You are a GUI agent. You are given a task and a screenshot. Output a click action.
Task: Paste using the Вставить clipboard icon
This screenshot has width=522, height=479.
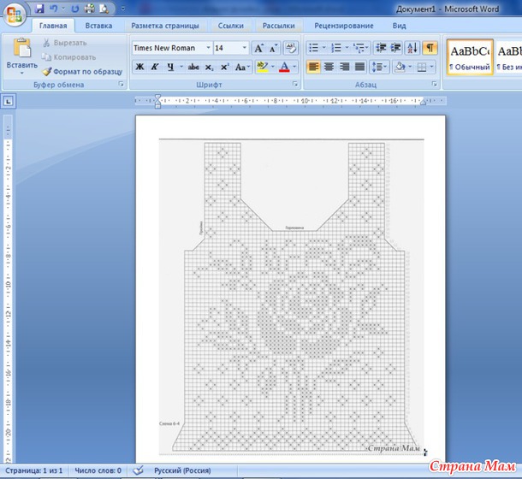pos(22,48)
